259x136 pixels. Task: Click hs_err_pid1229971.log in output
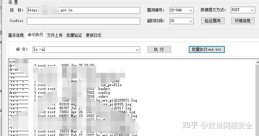click(117, 101)
